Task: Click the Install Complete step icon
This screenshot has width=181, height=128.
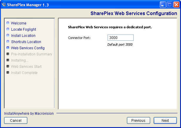Action: 8,73
